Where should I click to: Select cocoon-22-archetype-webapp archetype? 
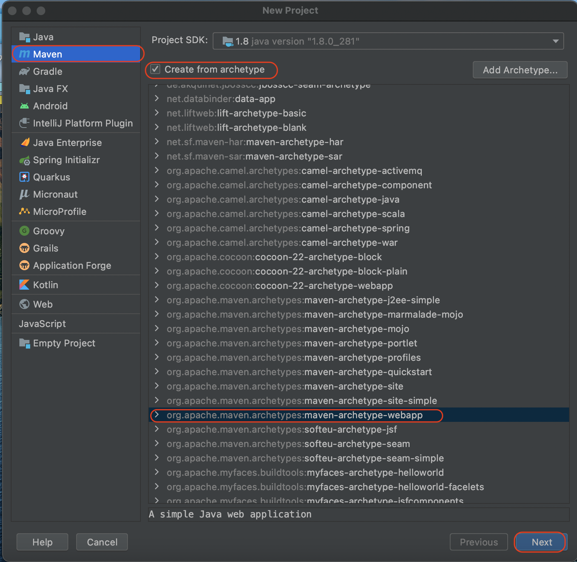point(359,286)
